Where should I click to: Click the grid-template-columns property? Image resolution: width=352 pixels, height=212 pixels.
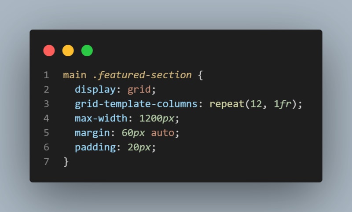coord(136,104)
